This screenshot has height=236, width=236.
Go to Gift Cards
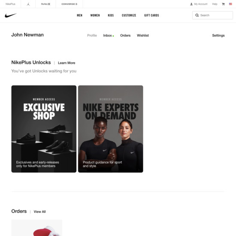[151, 15]
